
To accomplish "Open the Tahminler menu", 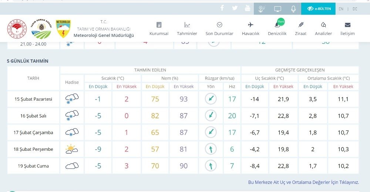I will (187, 29).
